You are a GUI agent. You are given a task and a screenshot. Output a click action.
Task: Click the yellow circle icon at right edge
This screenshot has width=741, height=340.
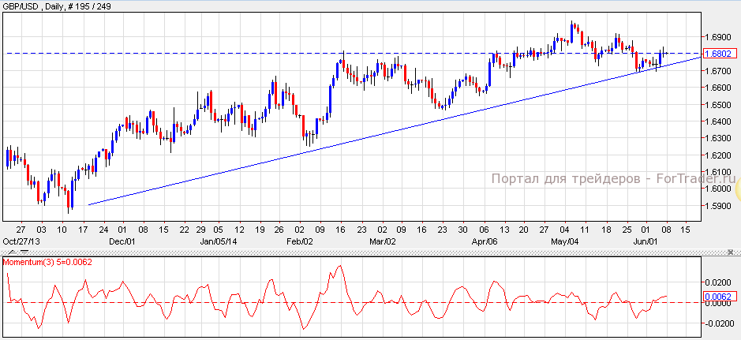pos(737,189)
